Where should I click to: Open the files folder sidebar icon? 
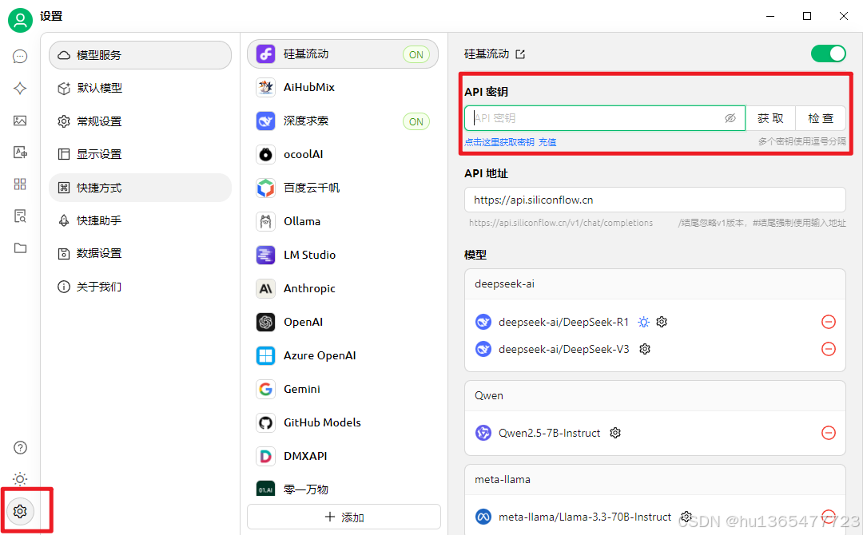click(x=20, y=248)
